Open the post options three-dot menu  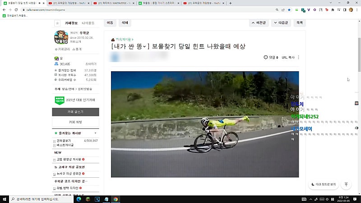[x=299, y=57]
